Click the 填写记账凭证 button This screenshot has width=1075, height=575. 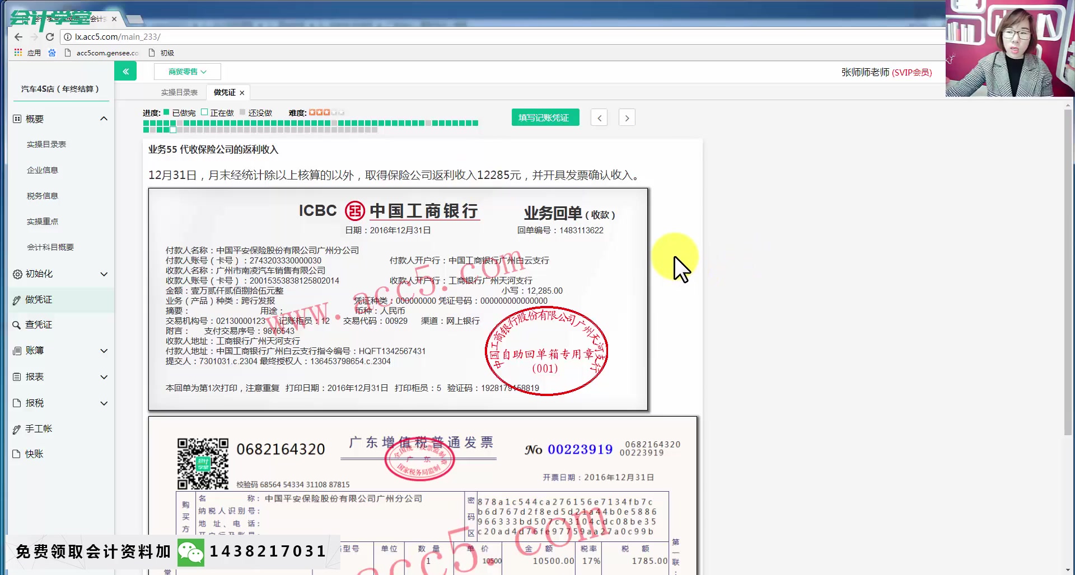tap(545, 117)
